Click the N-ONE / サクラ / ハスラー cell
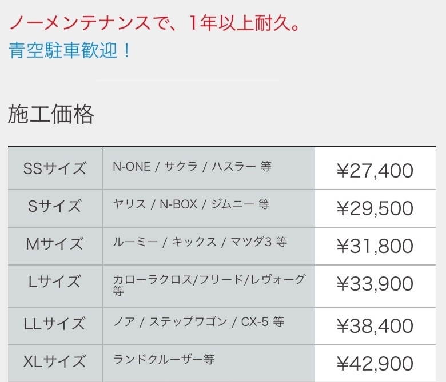Image resolution: width=446 pixels, height=382 pixels. [192, 167]
